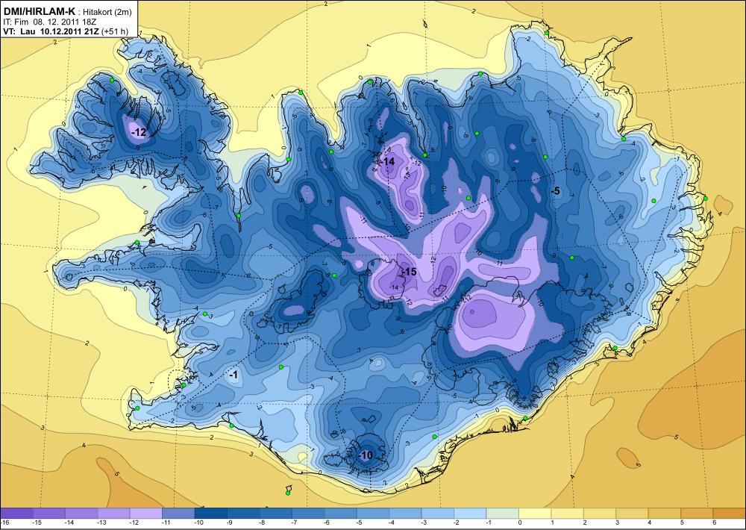Click the green station dot on the small southern island
Screen dimensions: 746x530
point(288,493)
